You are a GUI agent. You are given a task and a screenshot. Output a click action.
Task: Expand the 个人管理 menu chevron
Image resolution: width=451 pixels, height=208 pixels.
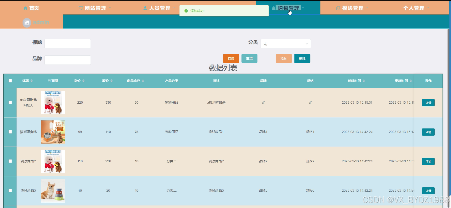click(428, 8)
